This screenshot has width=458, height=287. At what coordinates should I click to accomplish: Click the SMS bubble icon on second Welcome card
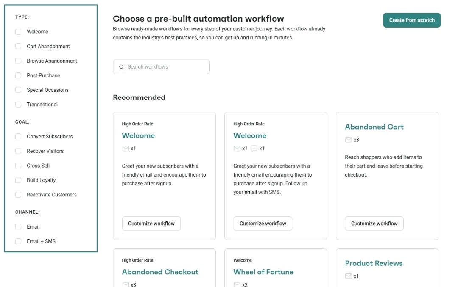[x=254, y=149]
